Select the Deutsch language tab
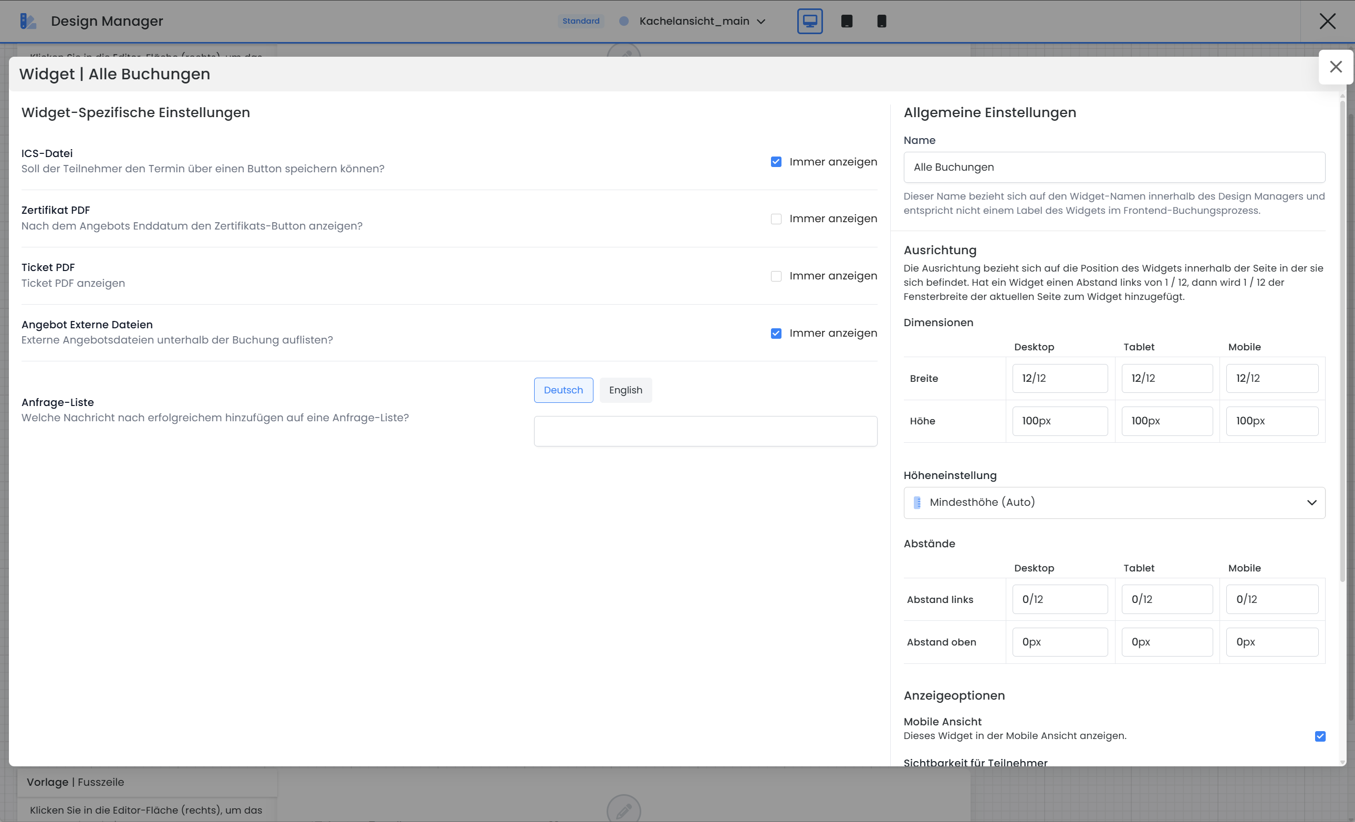 pos(563,390)
